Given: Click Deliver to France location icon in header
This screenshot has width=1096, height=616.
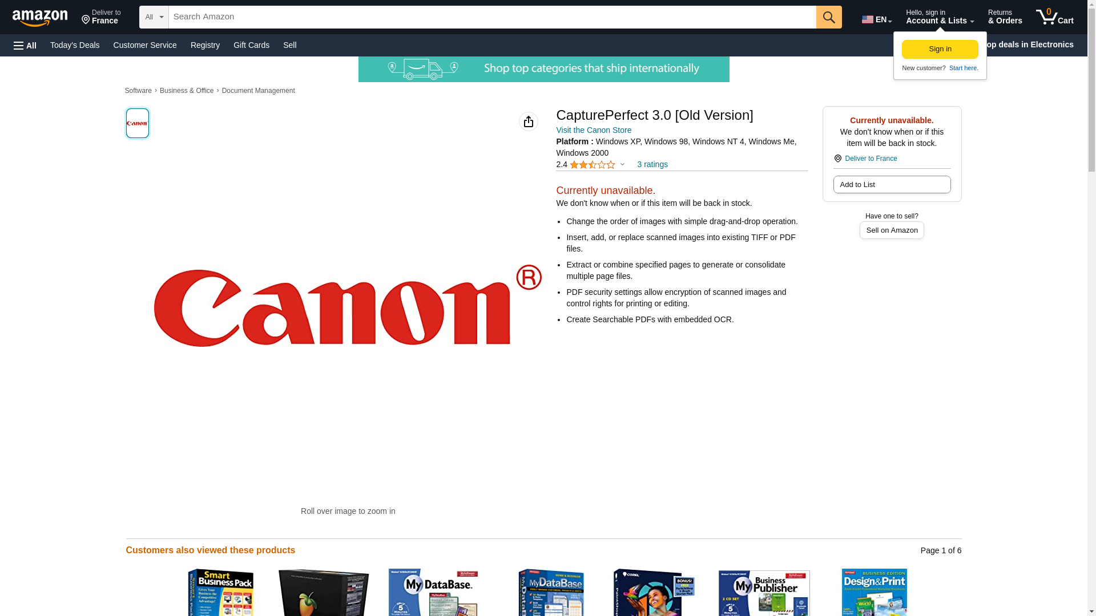Looking at the screenshot, I should [x=86, y=21].
